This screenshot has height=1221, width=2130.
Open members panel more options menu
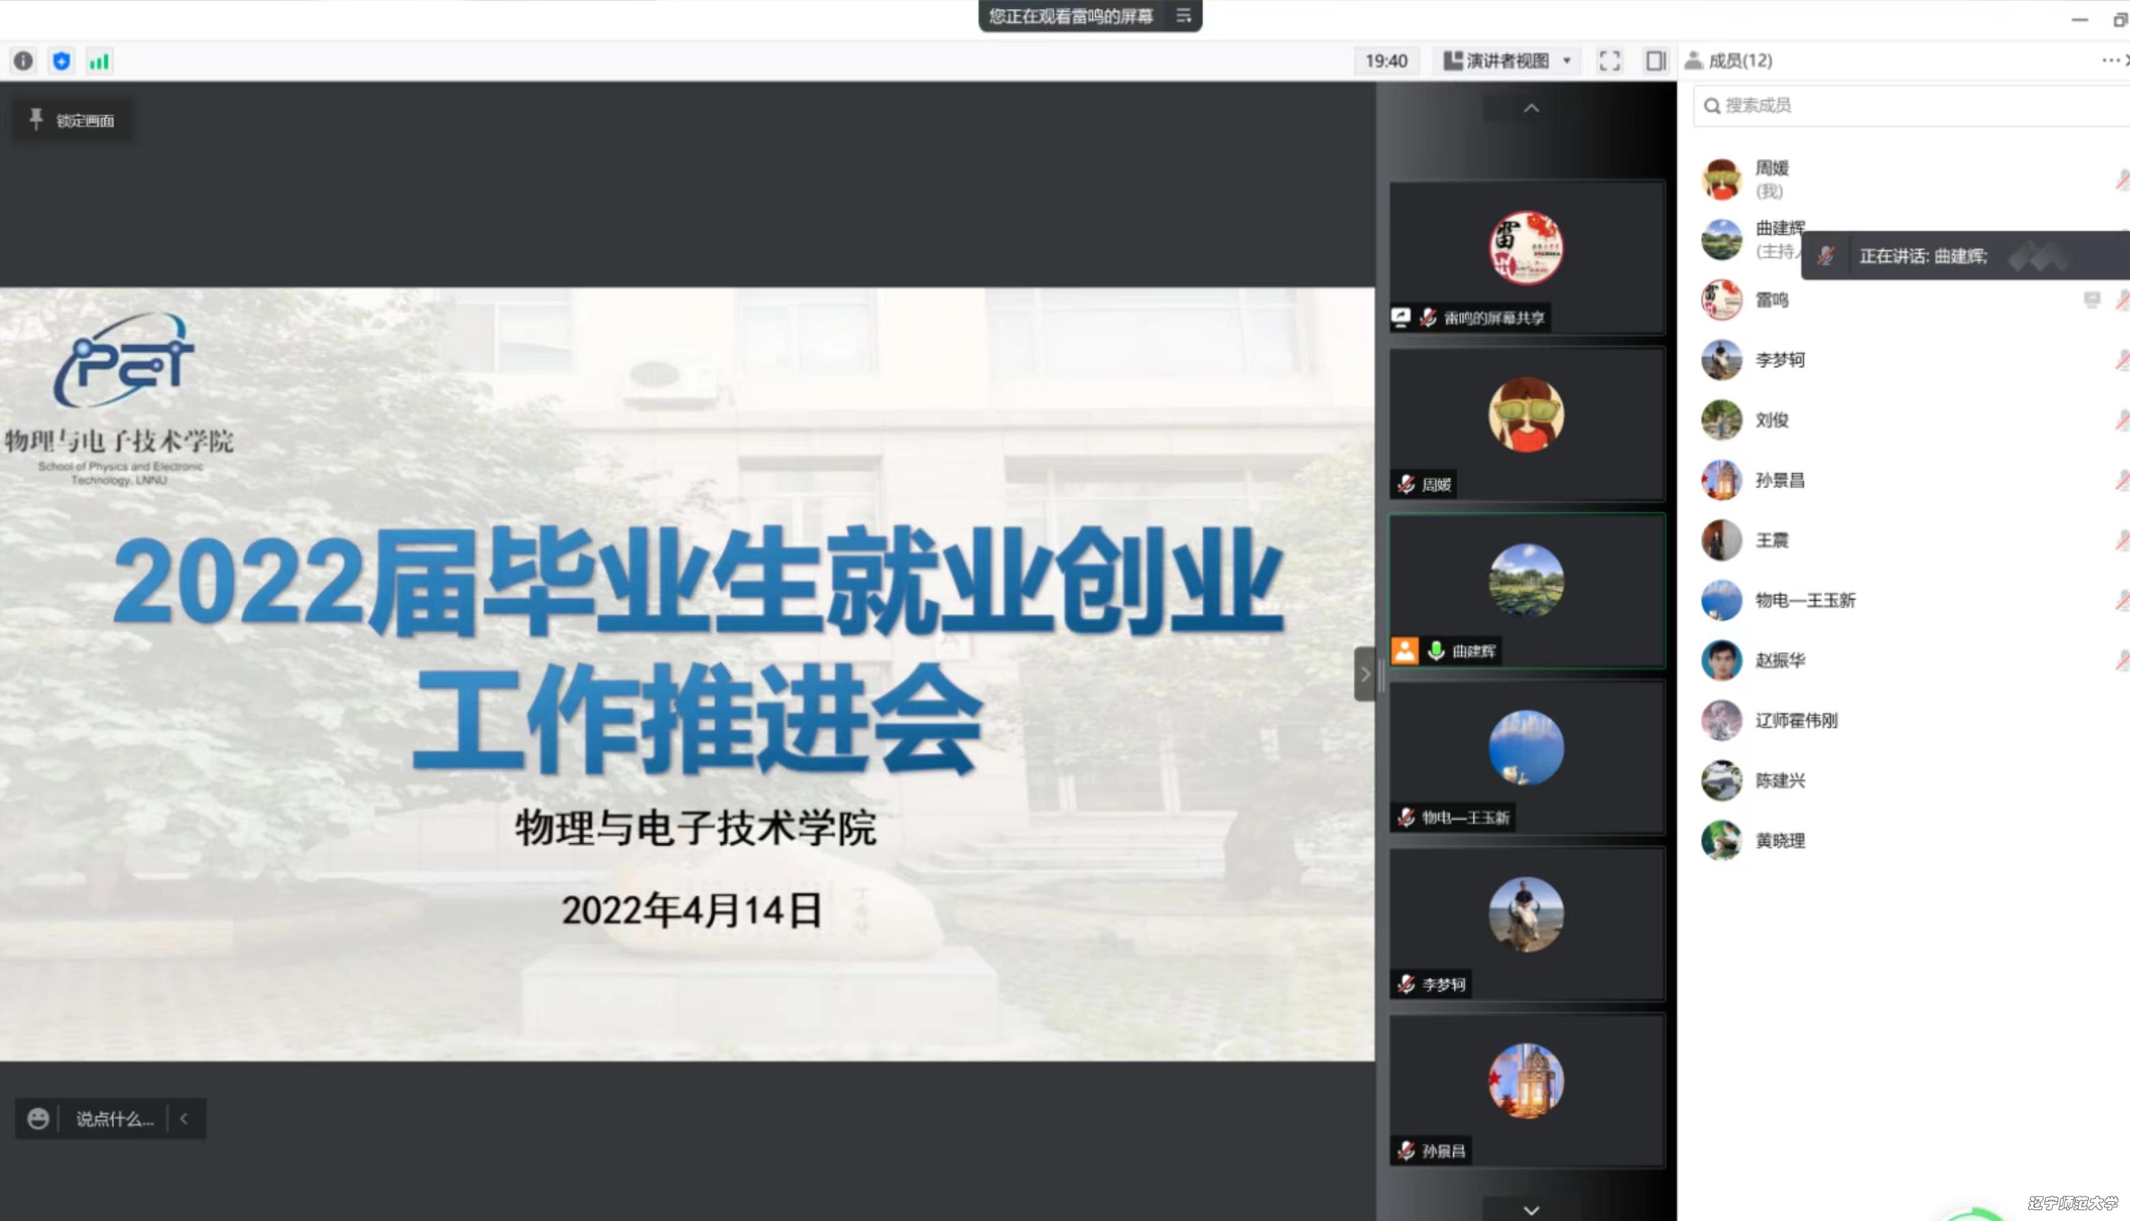(2110, 60)
